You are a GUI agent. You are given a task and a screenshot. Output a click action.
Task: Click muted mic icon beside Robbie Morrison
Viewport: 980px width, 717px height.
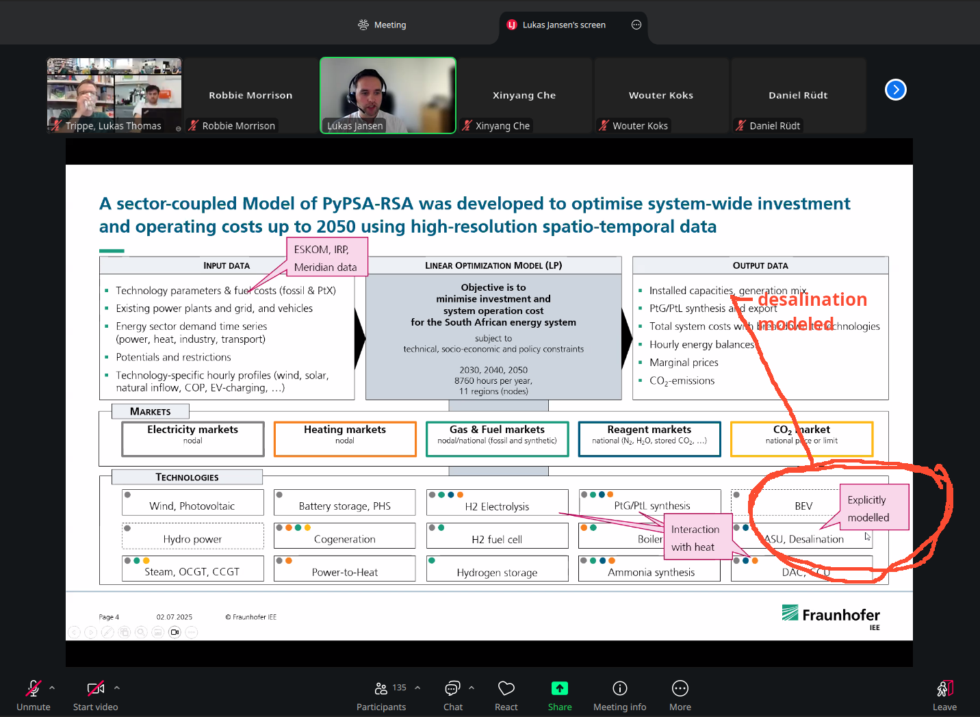[194, 125]
